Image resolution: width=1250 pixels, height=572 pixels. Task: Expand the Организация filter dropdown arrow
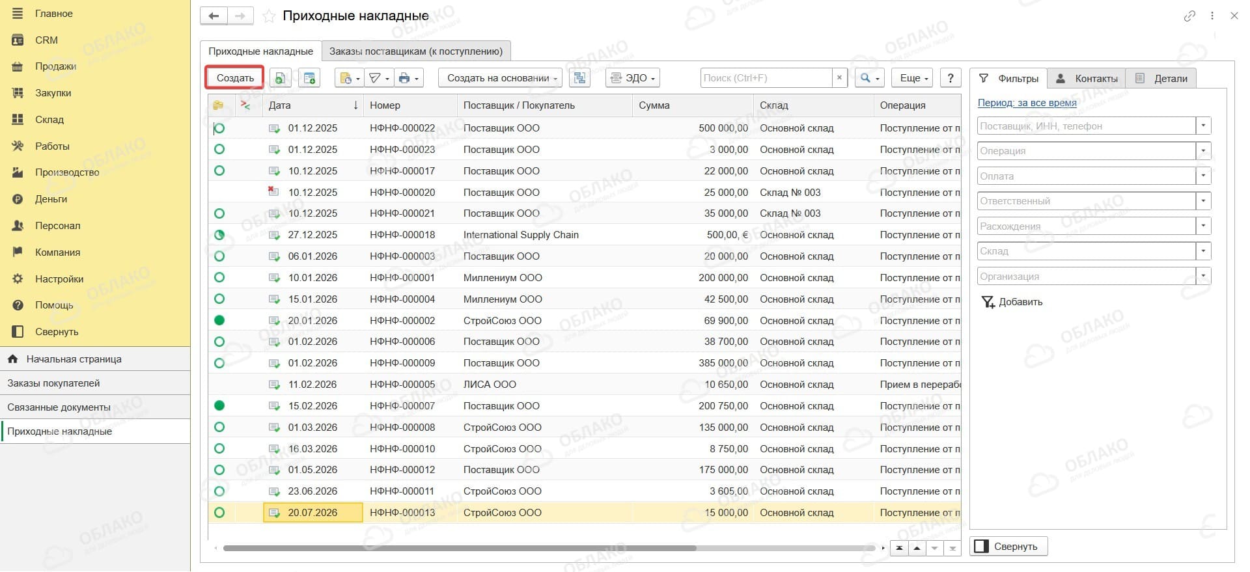[1203, 276]
